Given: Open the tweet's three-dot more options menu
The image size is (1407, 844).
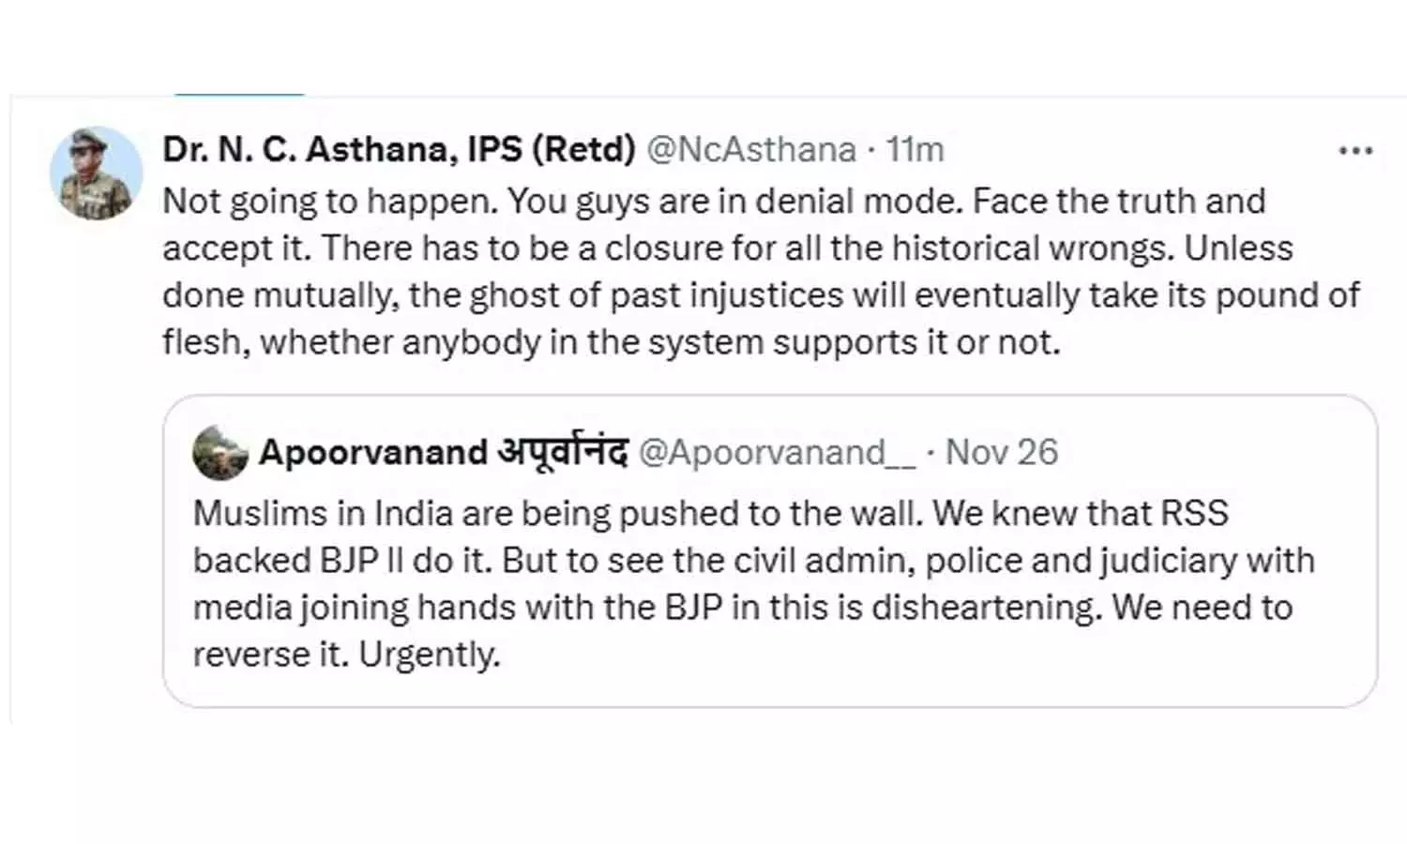Looking at the screenshot, I should click(x=1355, y=151).
